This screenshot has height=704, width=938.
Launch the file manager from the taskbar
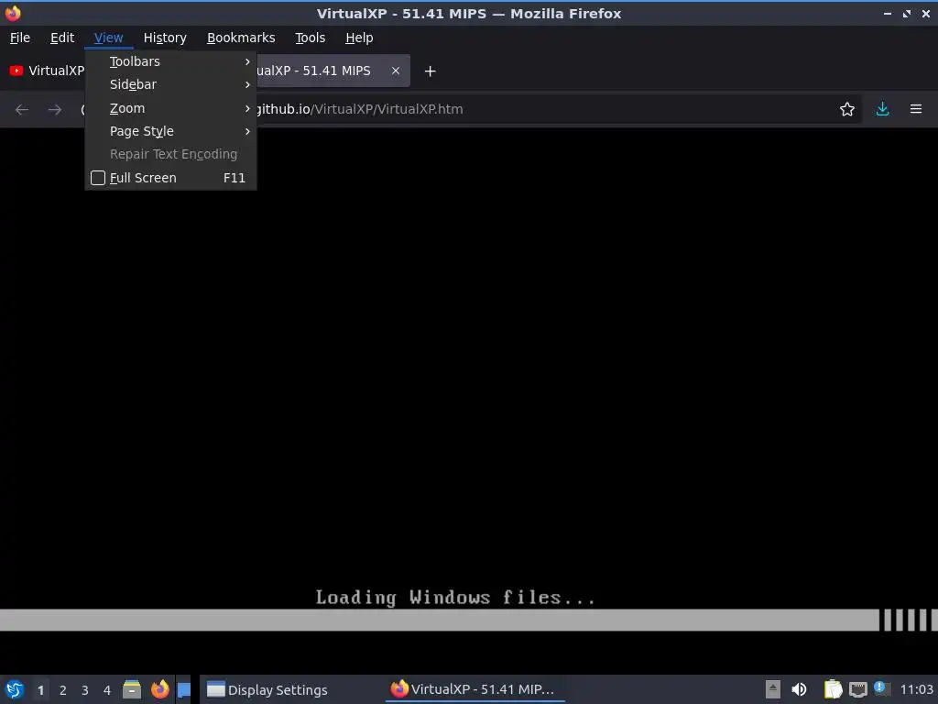pos(132,689)
